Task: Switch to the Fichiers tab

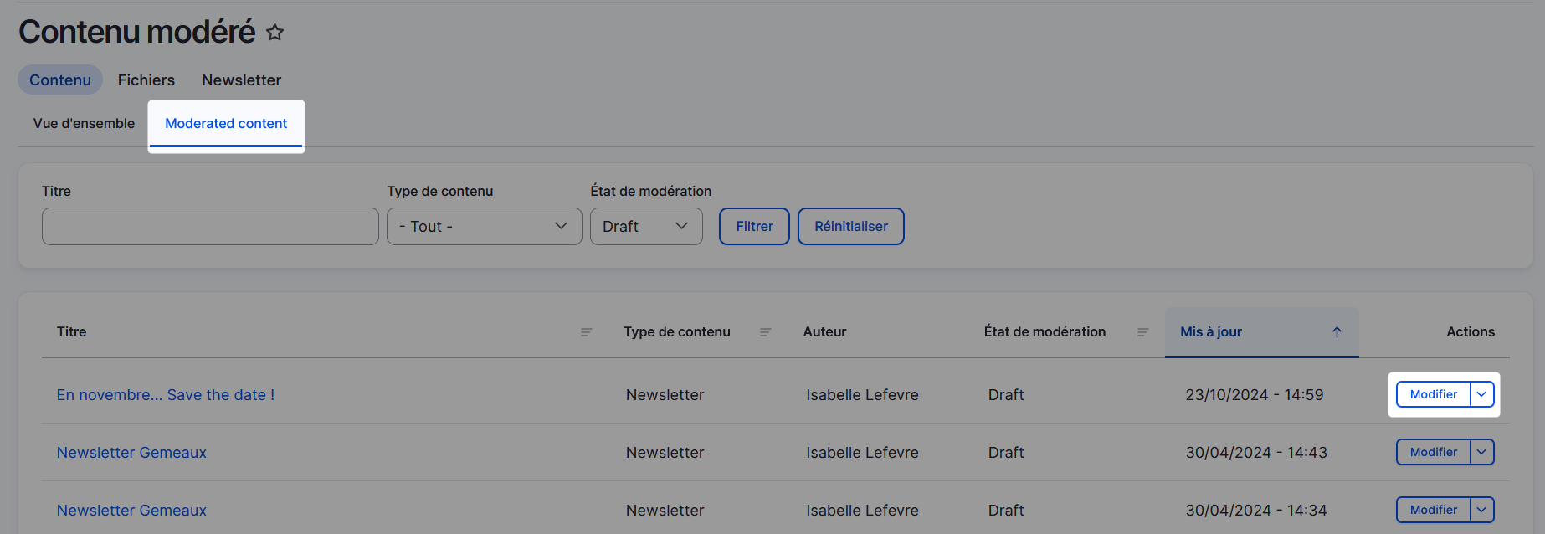Action: 146,80
